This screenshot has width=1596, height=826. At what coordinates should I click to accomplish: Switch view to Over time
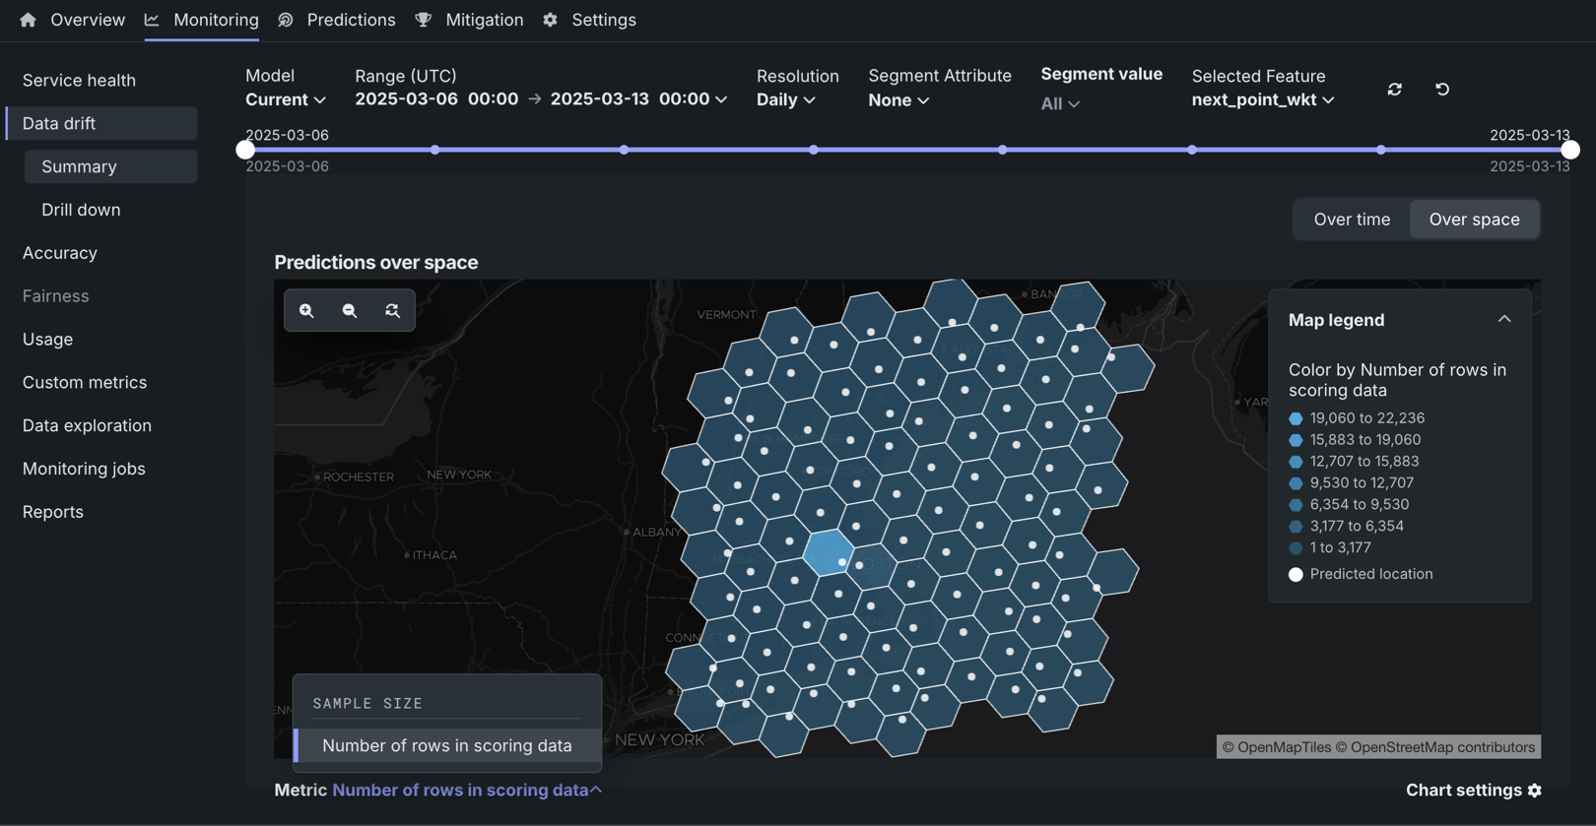point(1352,220)
